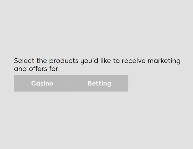The image size is (193, 149).
Task: Select Casino for marketing offers
Action: (43, 83)
